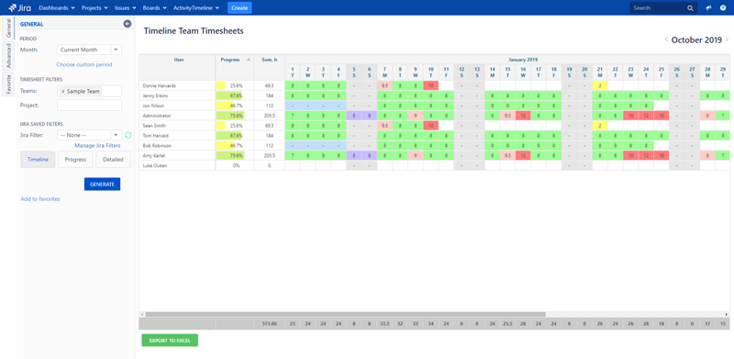Expand the Jira Filter dropdown
Viewport: 734px width, 359px height.
click(89, 135)
